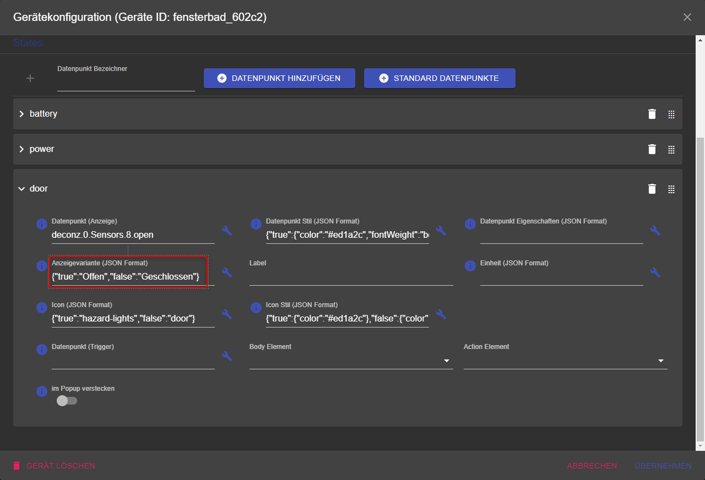Toggle im Popup verstecken switch
The height and width of the screenshot is (480, 705).
click(x=67, y=401)
